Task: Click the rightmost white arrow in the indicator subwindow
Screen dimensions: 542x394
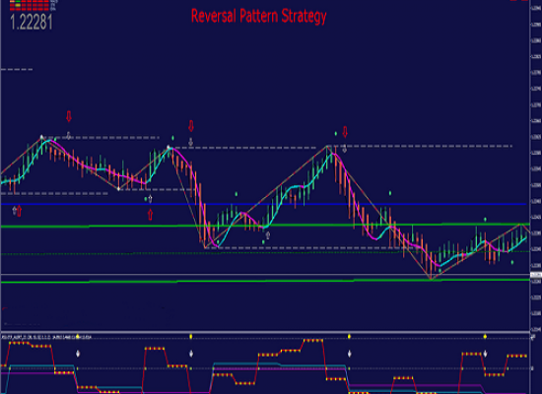Action: 485,354
